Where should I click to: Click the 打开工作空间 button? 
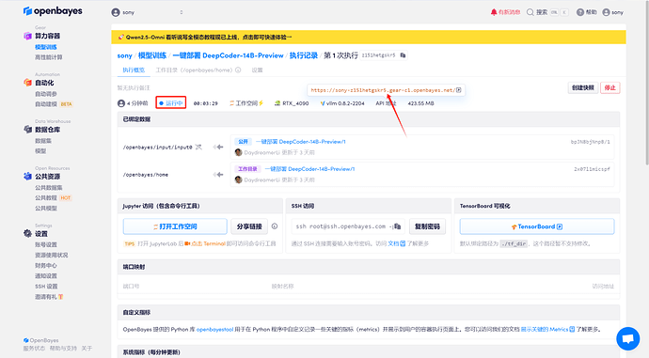coord(175,226)
